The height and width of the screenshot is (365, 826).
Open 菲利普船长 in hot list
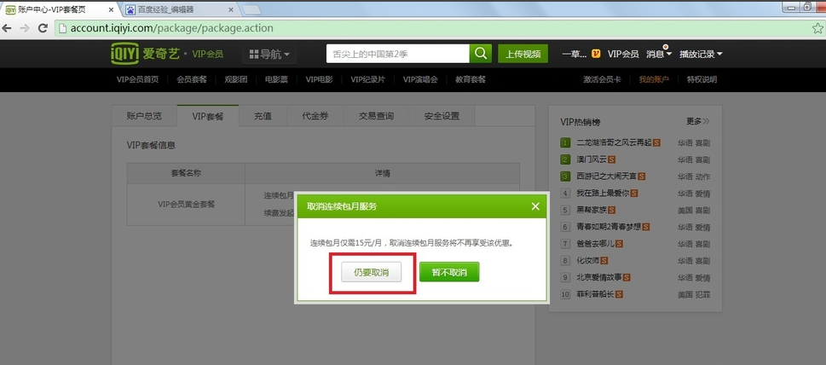[596, 294]
